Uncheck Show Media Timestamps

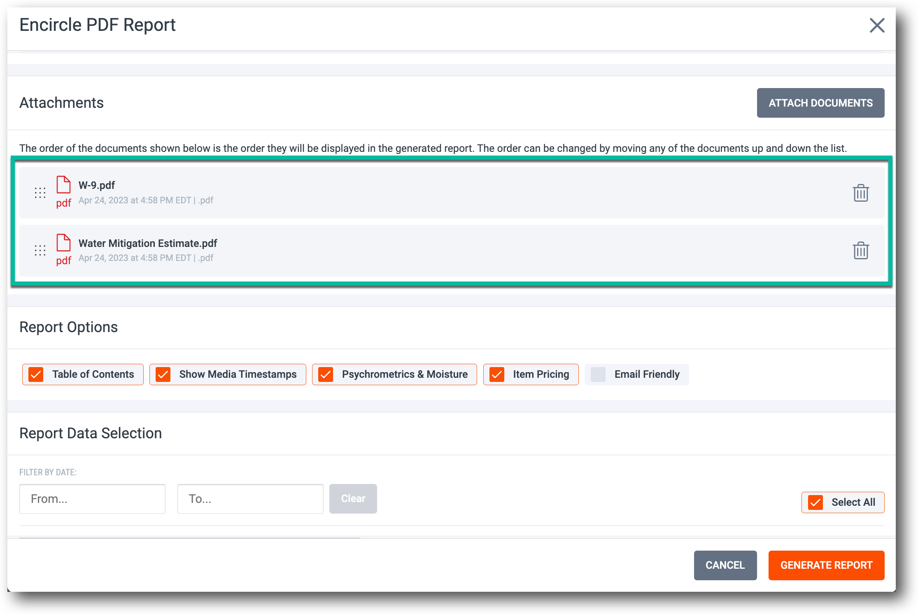click(x=163, y=374)
